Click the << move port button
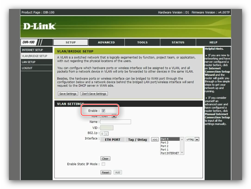The width and height of the screenshot is (251, 189). point(155,140)
